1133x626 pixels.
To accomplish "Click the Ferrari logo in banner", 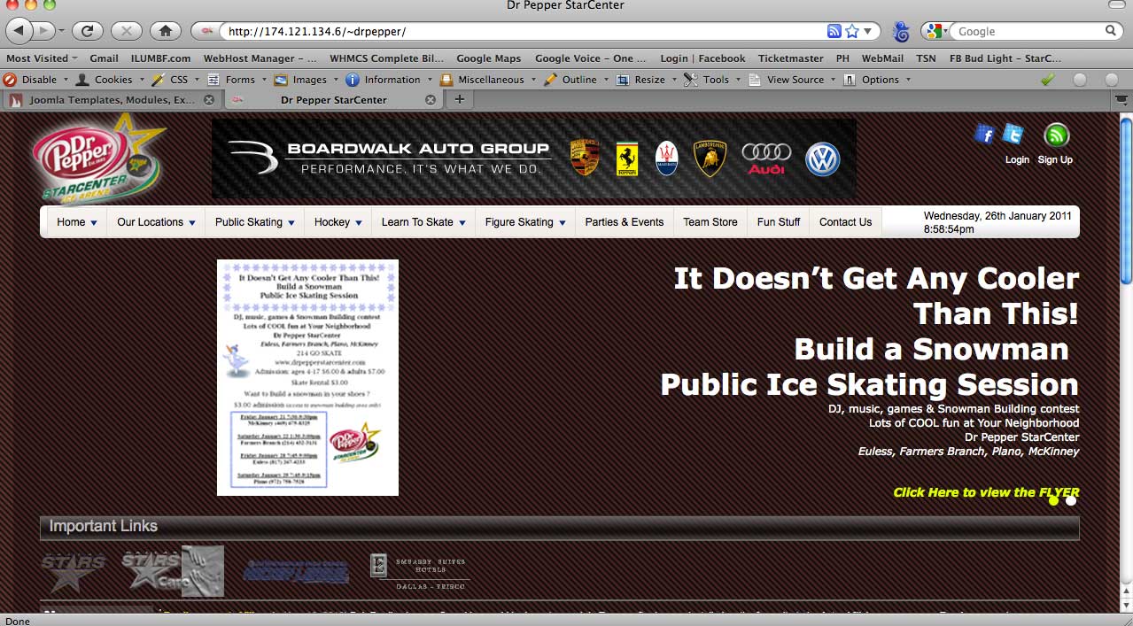I will (628, 159).
